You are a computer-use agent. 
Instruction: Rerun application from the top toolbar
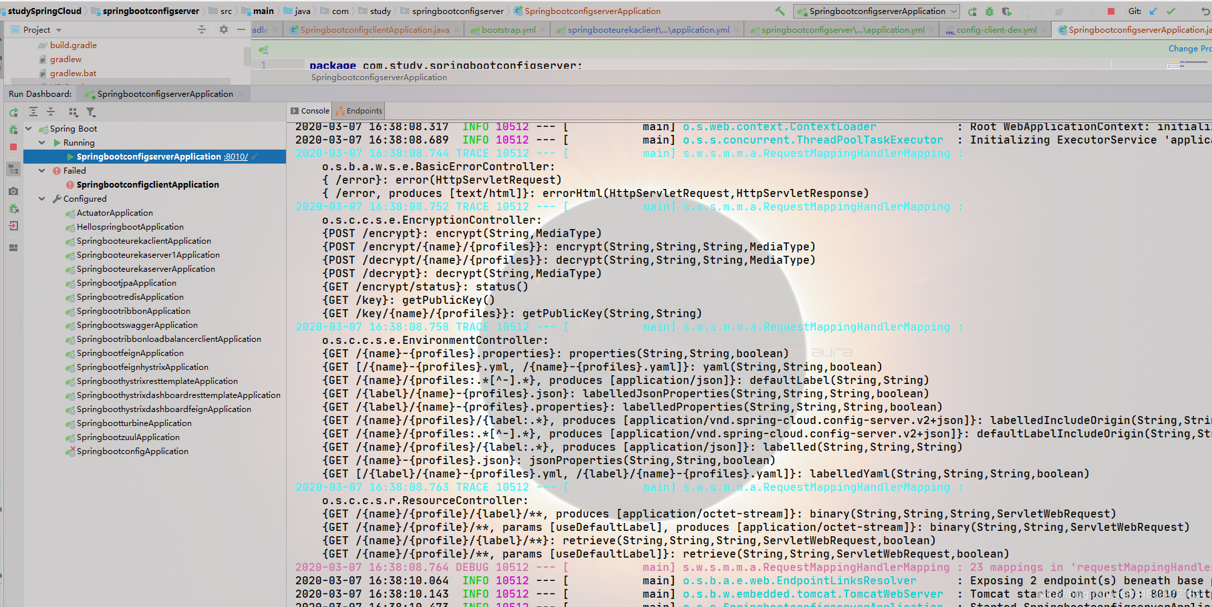pos(972,11)
